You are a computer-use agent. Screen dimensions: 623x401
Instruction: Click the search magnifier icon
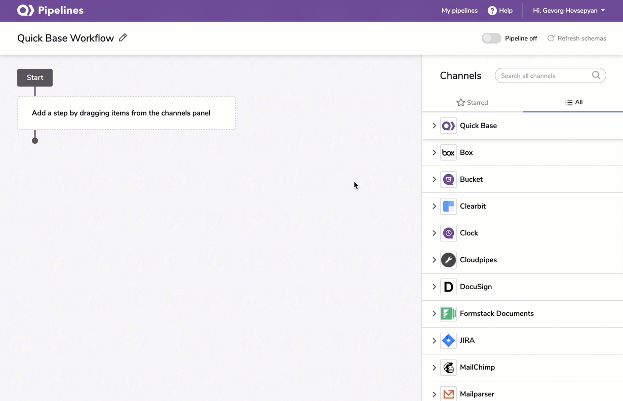tap(596, 75)
